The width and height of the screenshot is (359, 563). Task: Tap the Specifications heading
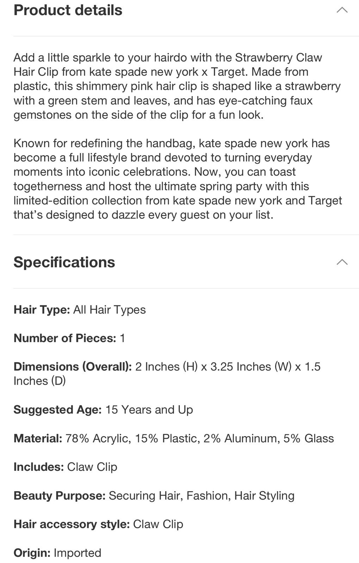64,262
